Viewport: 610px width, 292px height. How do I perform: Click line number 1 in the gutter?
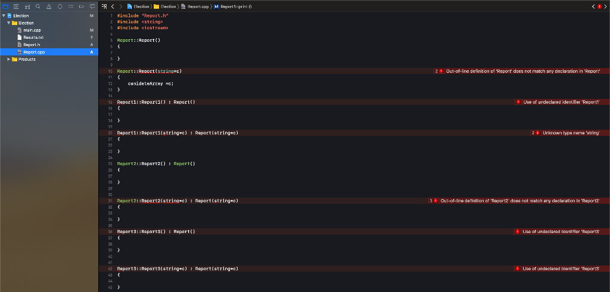point(111,15)
